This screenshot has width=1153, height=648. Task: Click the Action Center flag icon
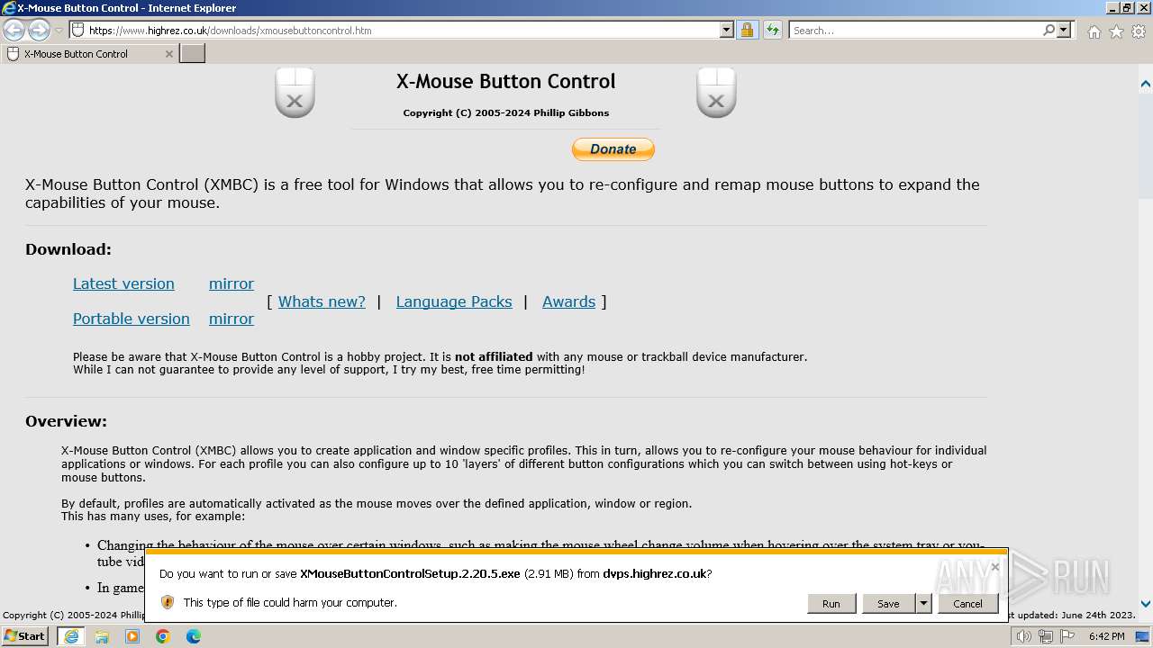pyautogui.click(x=1066, y=637)
